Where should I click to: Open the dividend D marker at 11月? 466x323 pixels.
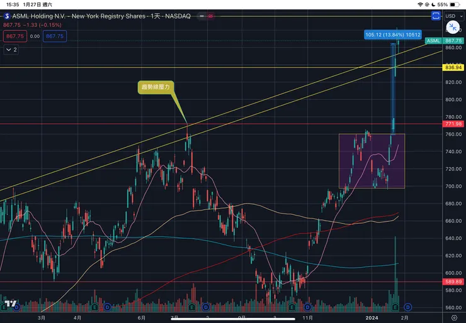tap(307, 307)
